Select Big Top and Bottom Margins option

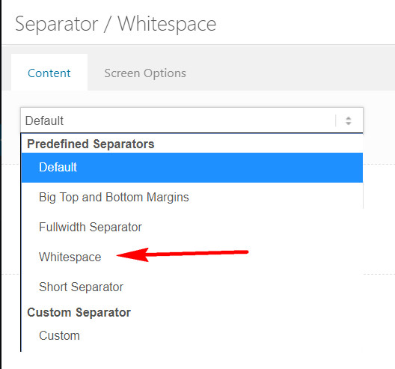coord(192,197)
